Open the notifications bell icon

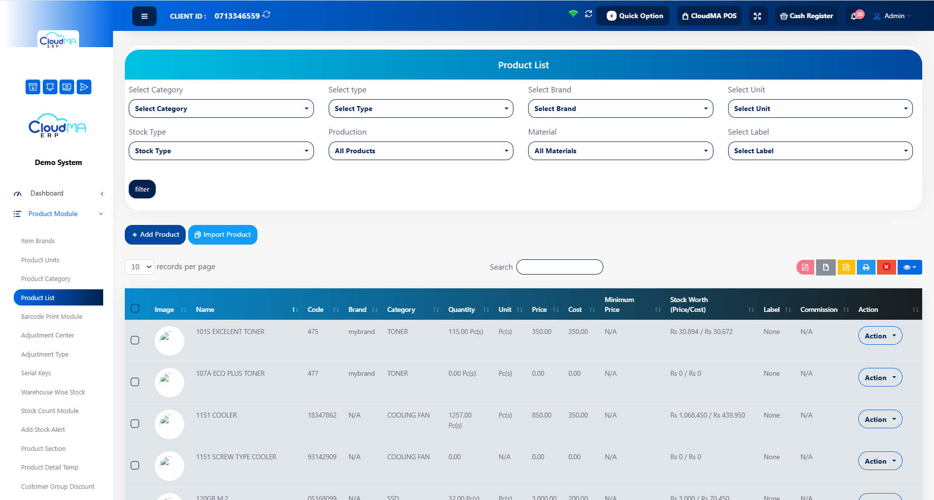click(x=854, y=16)
